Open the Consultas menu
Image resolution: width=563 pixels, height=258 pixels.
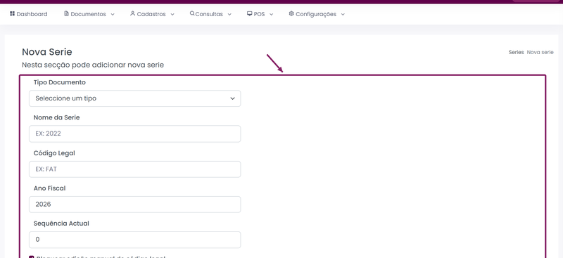(209, 14)
